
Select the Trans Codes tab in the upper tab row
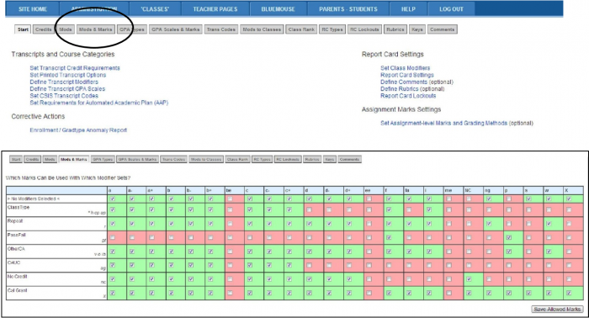[220, 29]
